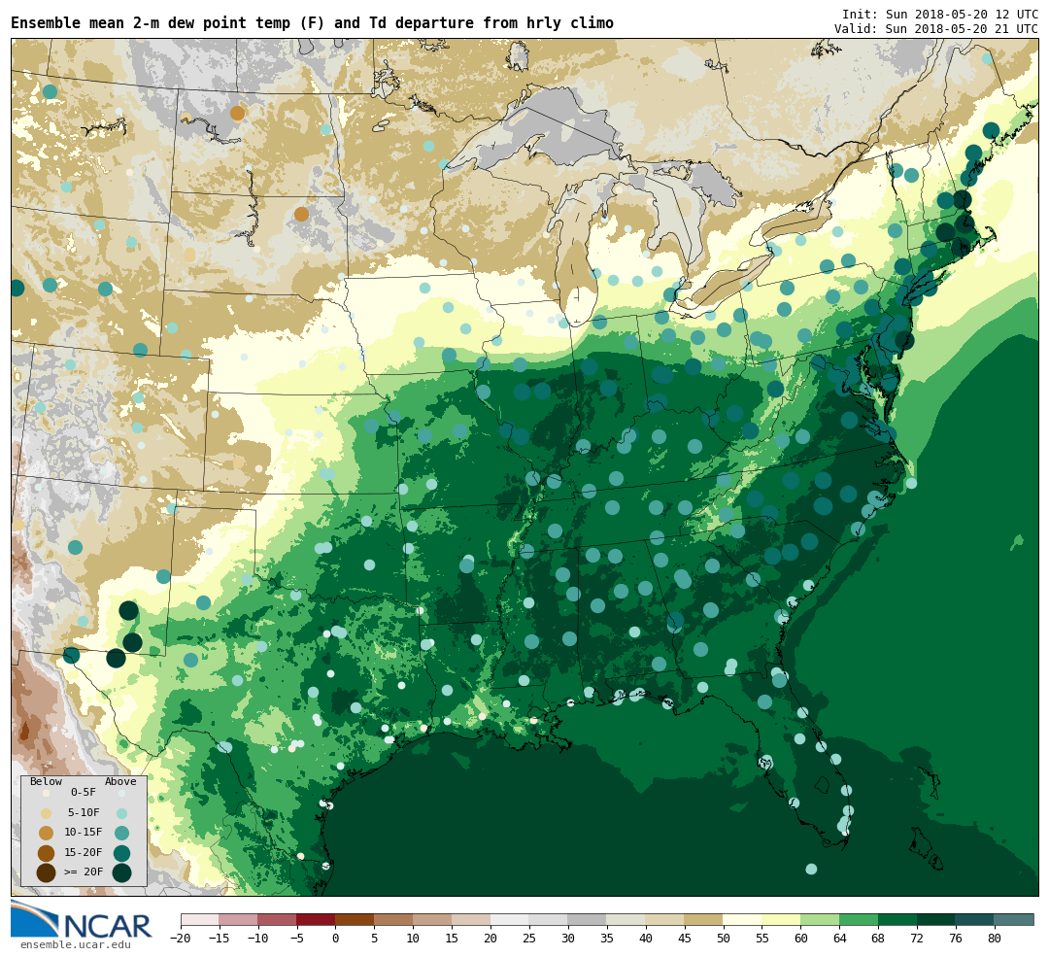The width and height of the screenshot is (1049, 957).
Task: Click the '0' colorbar tick label
Action: pyautogui.click(x=336, y=939)
